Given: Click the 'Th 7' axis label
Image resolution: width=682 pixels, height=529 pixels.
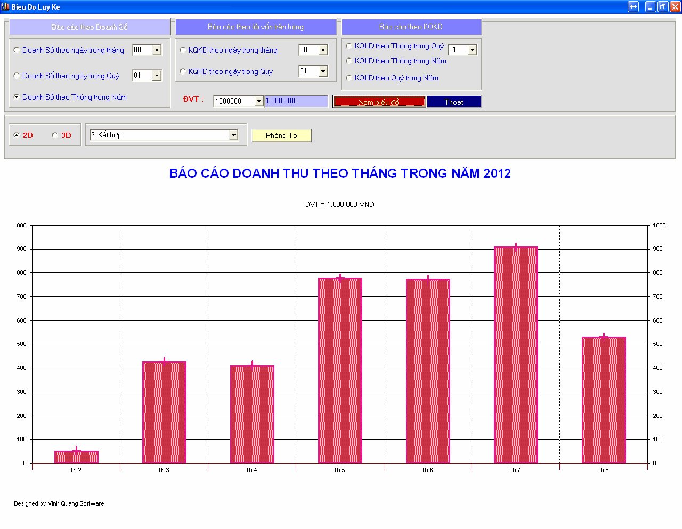Looking at the screenshot, I should click(x=515, y=470).
